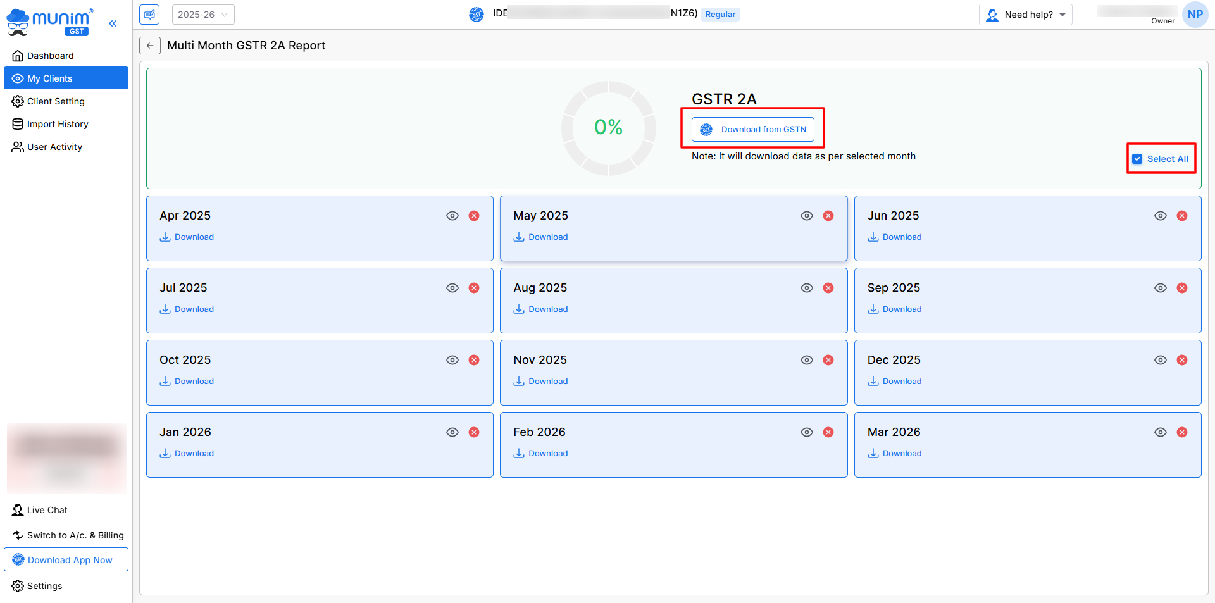View Oct 2025 data with eye icon

pos(452,360)
